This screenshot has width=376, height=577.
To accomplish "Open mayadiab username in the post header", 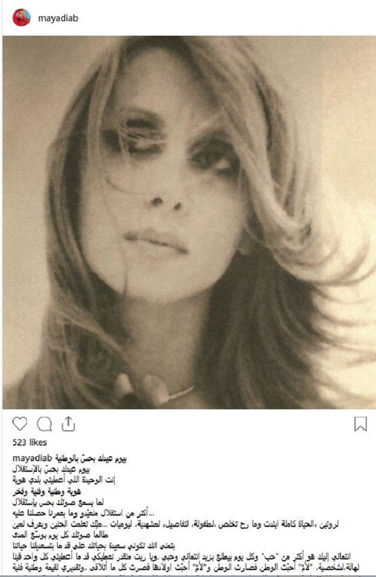I will (x=58, y=18).
